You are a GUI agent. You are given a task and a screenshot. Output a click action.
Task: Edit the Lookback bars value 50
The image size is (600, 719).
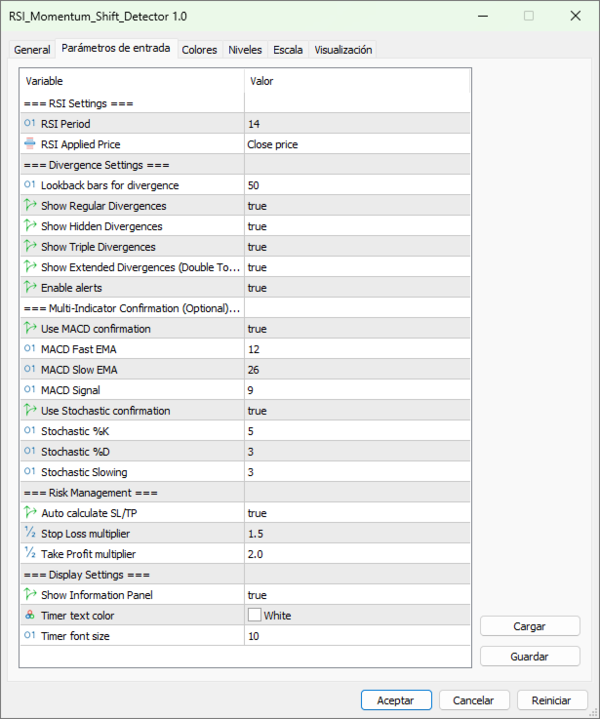[357, 185]
